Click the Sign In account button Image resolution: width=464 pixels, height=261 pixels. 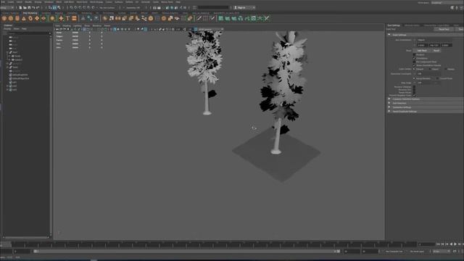point(244,8)
